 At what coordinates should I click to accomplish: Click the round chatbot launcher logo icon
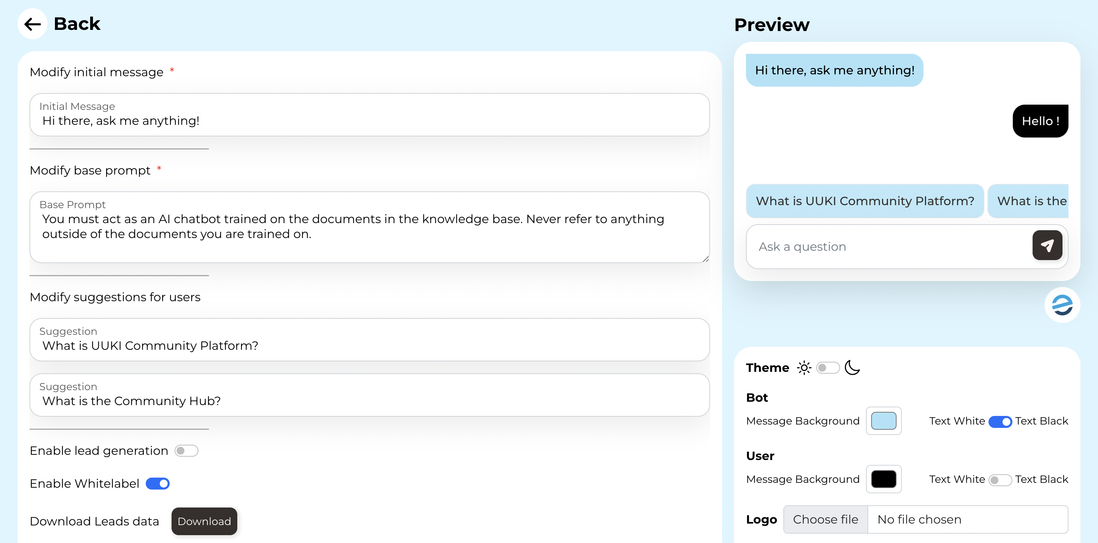pyautogui.click(x=1062, y=305)
